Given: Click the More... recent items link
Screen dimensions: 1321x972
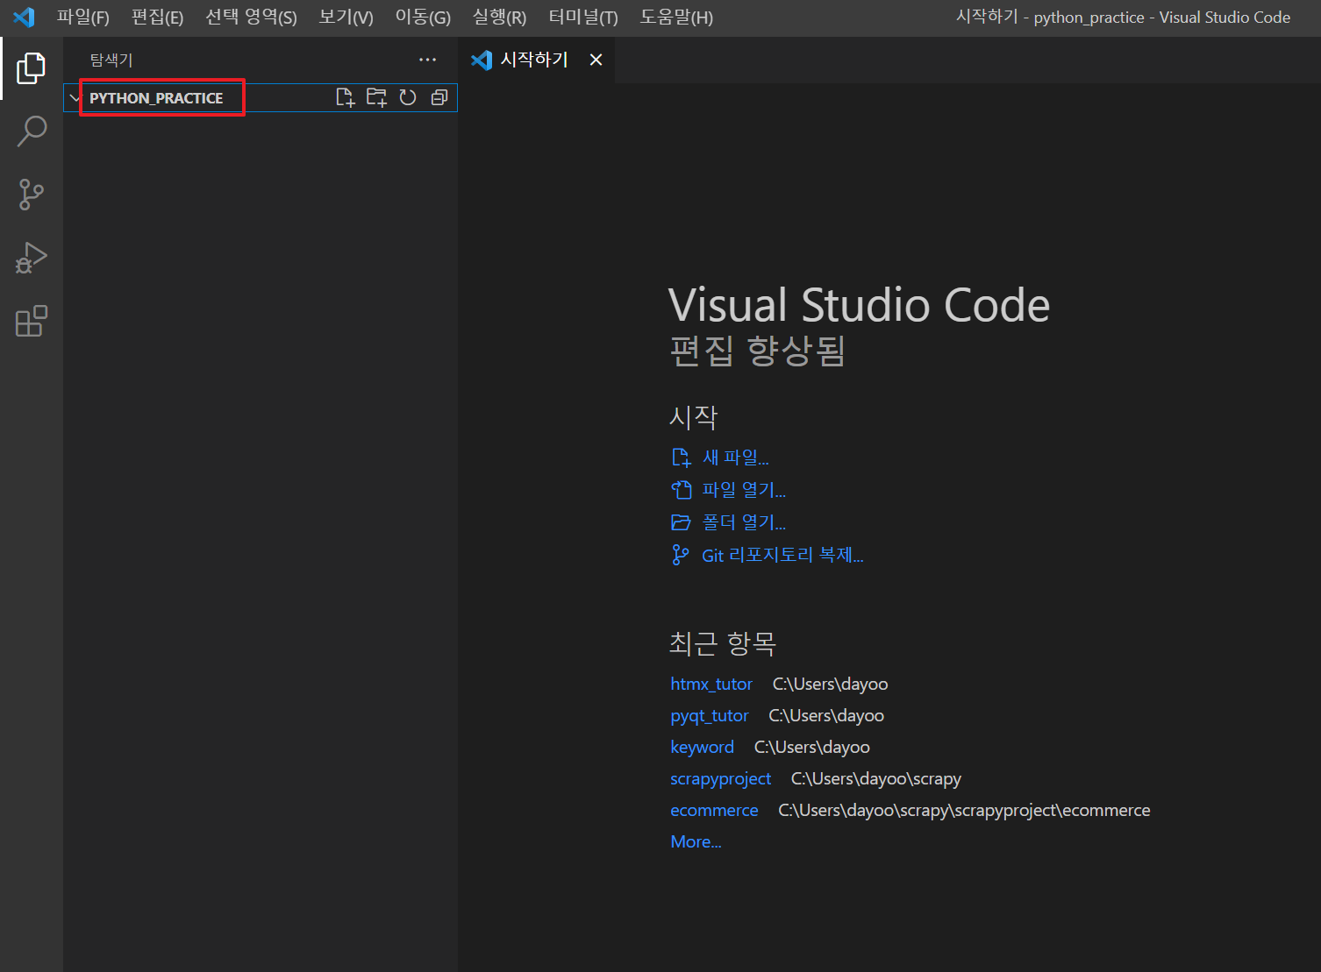Looking at the screenshot, I should pyautogui.click(x=696, y=841).
